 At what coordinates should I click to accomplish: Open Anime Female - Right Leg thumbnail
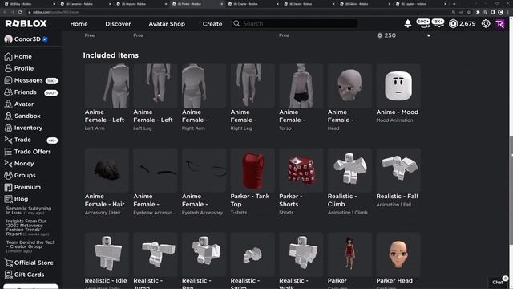click(x=252, y=86)
